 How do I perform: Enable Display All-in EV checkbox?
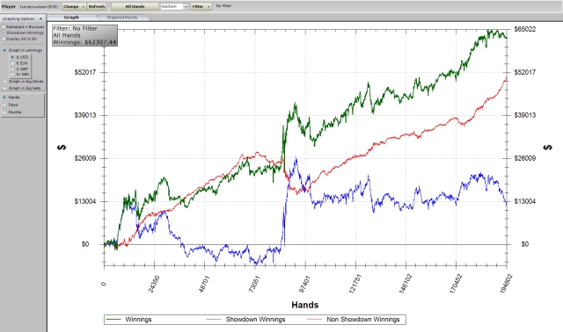(4, 39)
